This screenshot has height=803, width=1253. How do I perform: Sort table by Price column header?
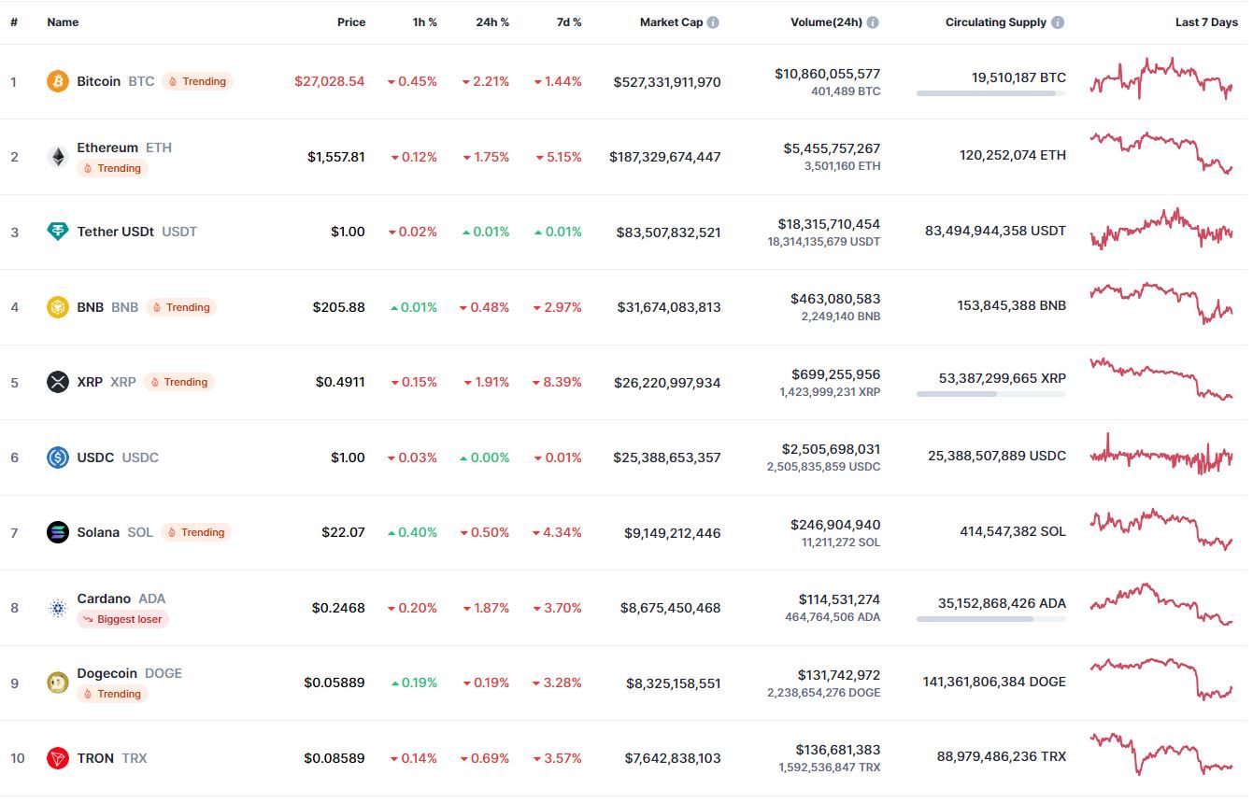click(351, 22)
